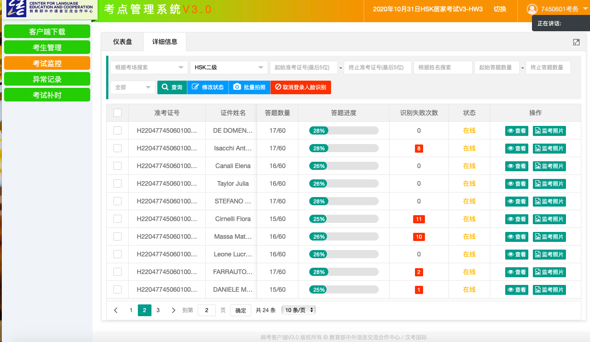The width and height of the screenshot is (590, 342).
Task: Click progress bar for Massa Mat... row
Action: point(343,236)
